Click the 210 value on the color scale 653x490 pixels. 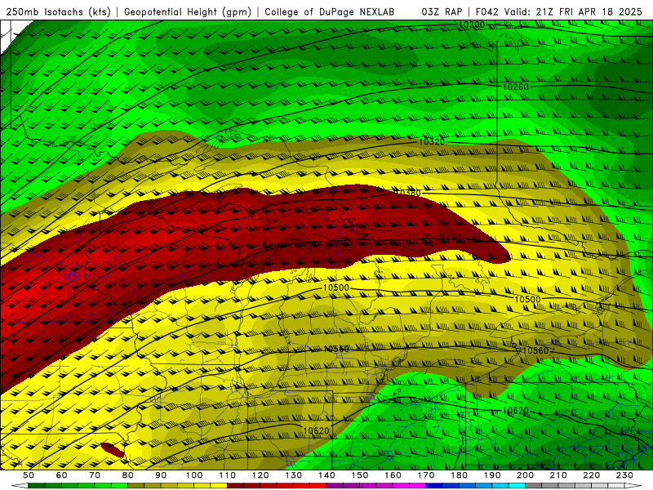pyautogui.click(x=558, y=475)
